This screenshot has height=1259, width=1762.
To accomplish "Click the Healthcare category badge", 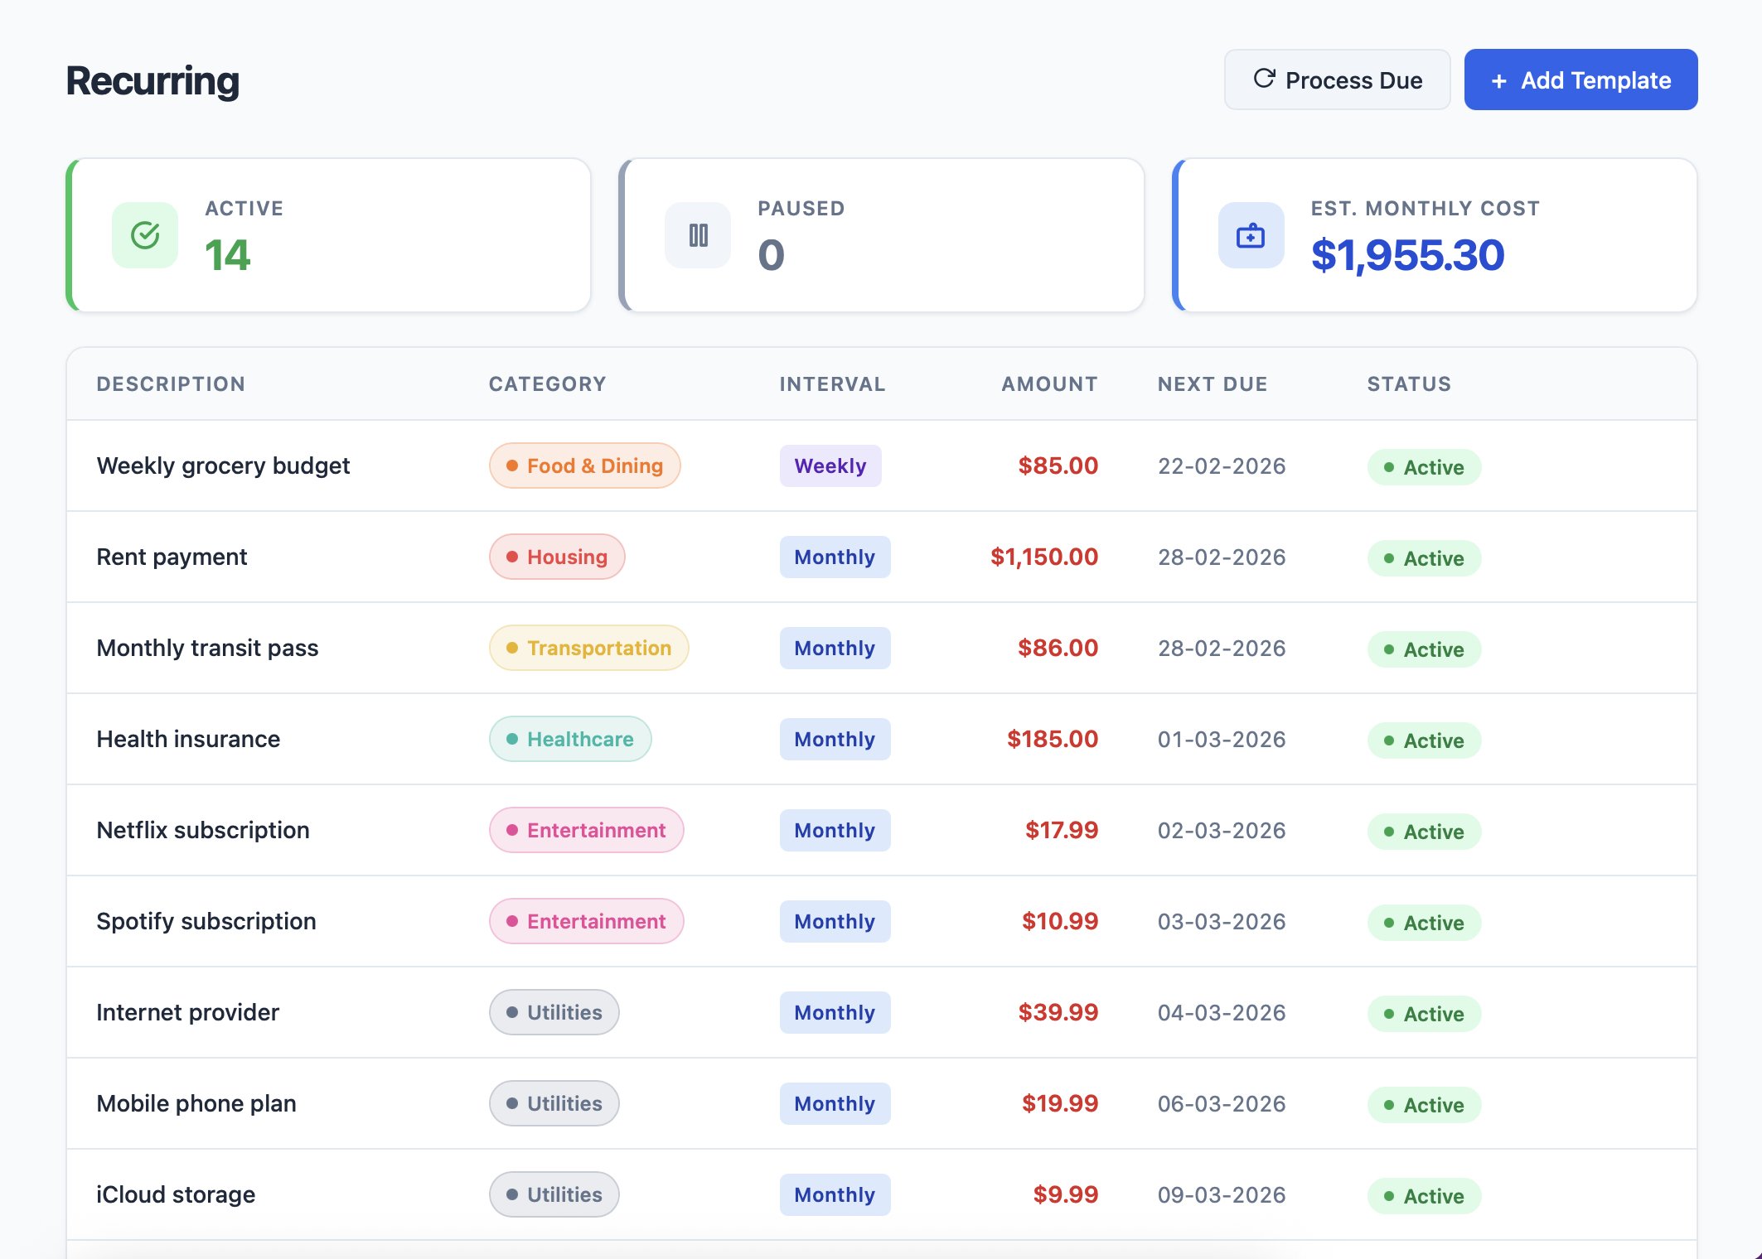I will pos(569,739).
